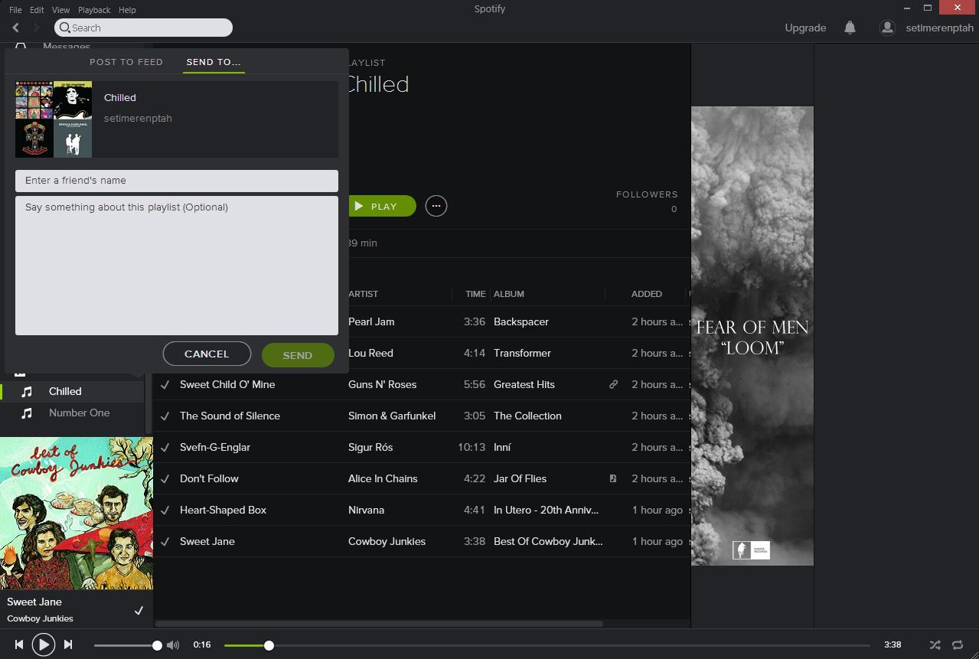Open the Nirvana artist
This screenshot has width=979, height=659.
[x=366, y=510]
